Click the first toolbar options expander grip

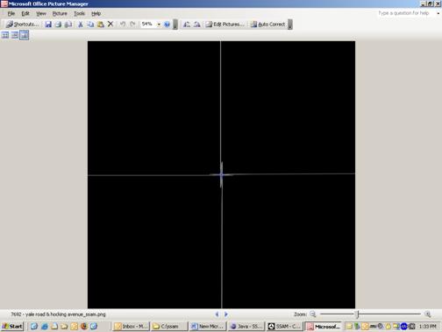click(175, 25)
